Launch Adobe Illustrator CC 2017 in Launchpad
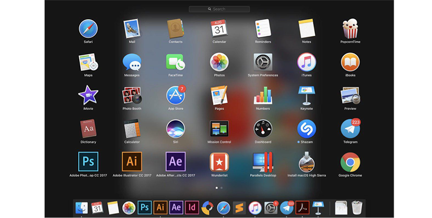The image size is (432, 218). point(132,162)
